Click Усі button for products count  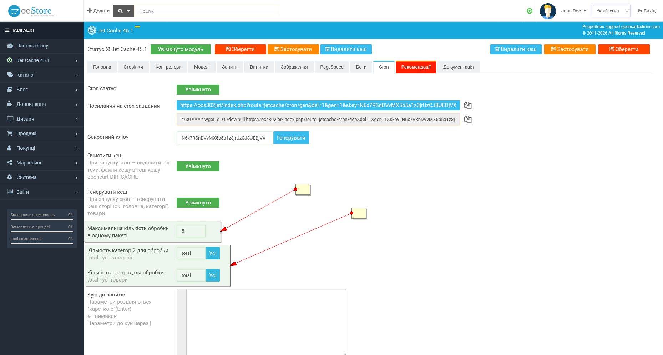pyautogui.click(x=213, y=275)
